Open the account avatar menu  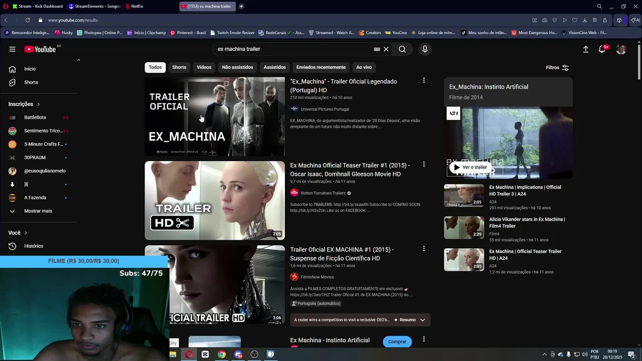(621, 49)
